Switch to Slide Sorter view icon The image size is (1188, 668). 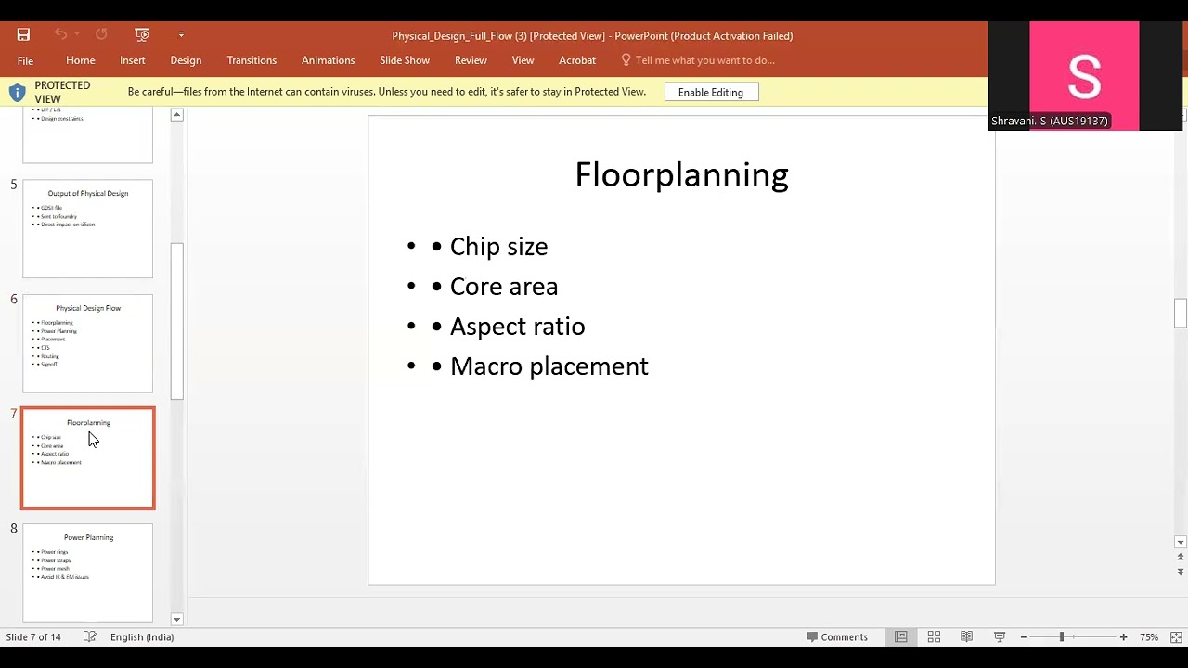point(934,637)
